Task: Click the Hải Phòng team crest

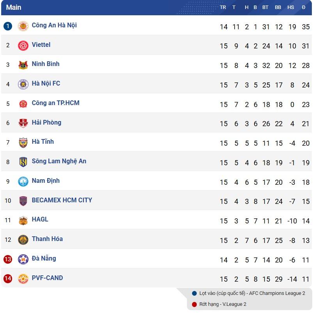Action: (23, 123)
